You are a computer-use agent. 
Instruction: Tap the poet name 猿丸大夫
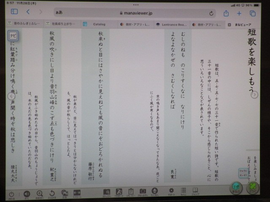coord(13,174)
